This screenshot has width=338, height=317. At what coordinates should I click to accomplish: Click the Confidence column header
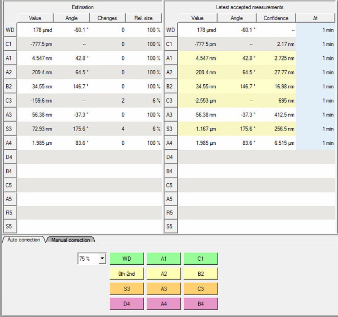point(276,18)
